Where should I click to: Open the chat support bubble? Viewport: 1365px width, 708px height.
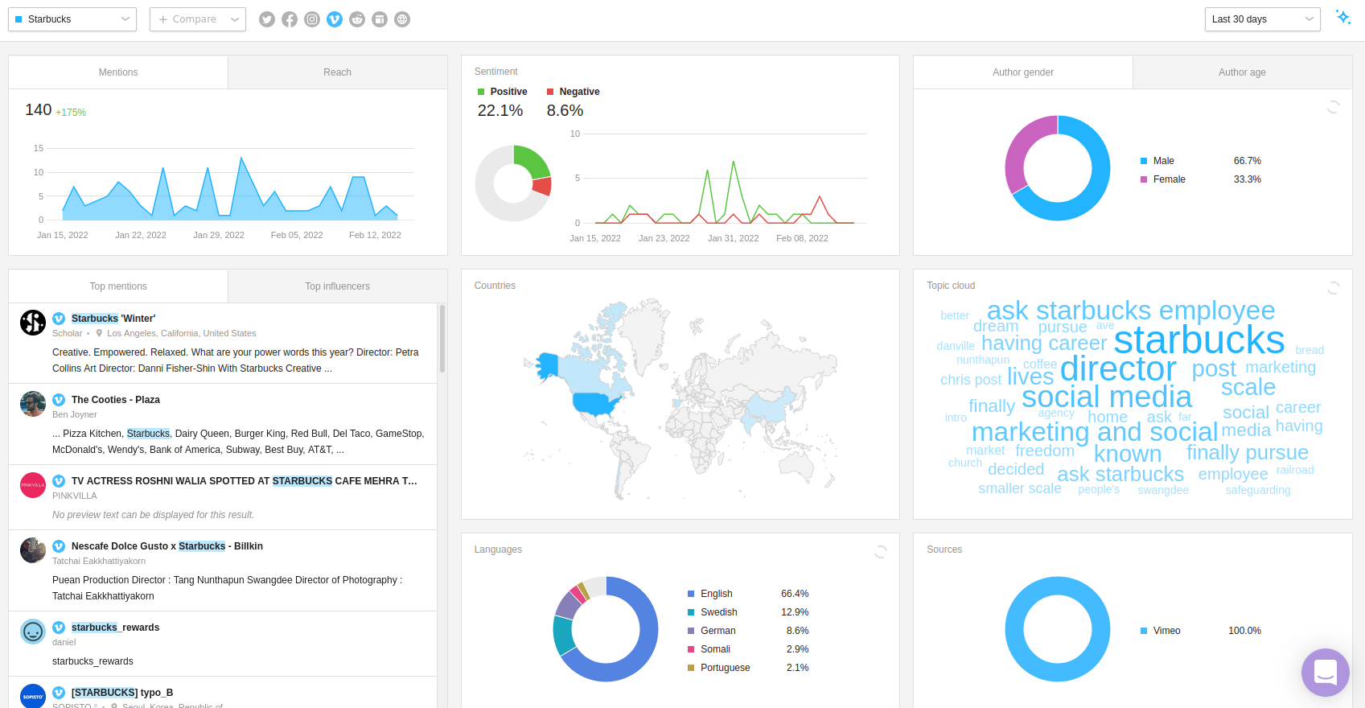[1326, 673]
